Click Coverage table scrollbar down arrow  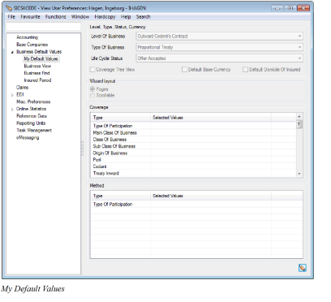tap(299, 174)
